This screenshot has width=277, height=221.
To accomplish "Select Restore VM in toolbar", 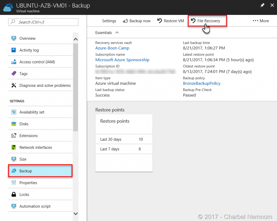I will click(x=170, y=21).
